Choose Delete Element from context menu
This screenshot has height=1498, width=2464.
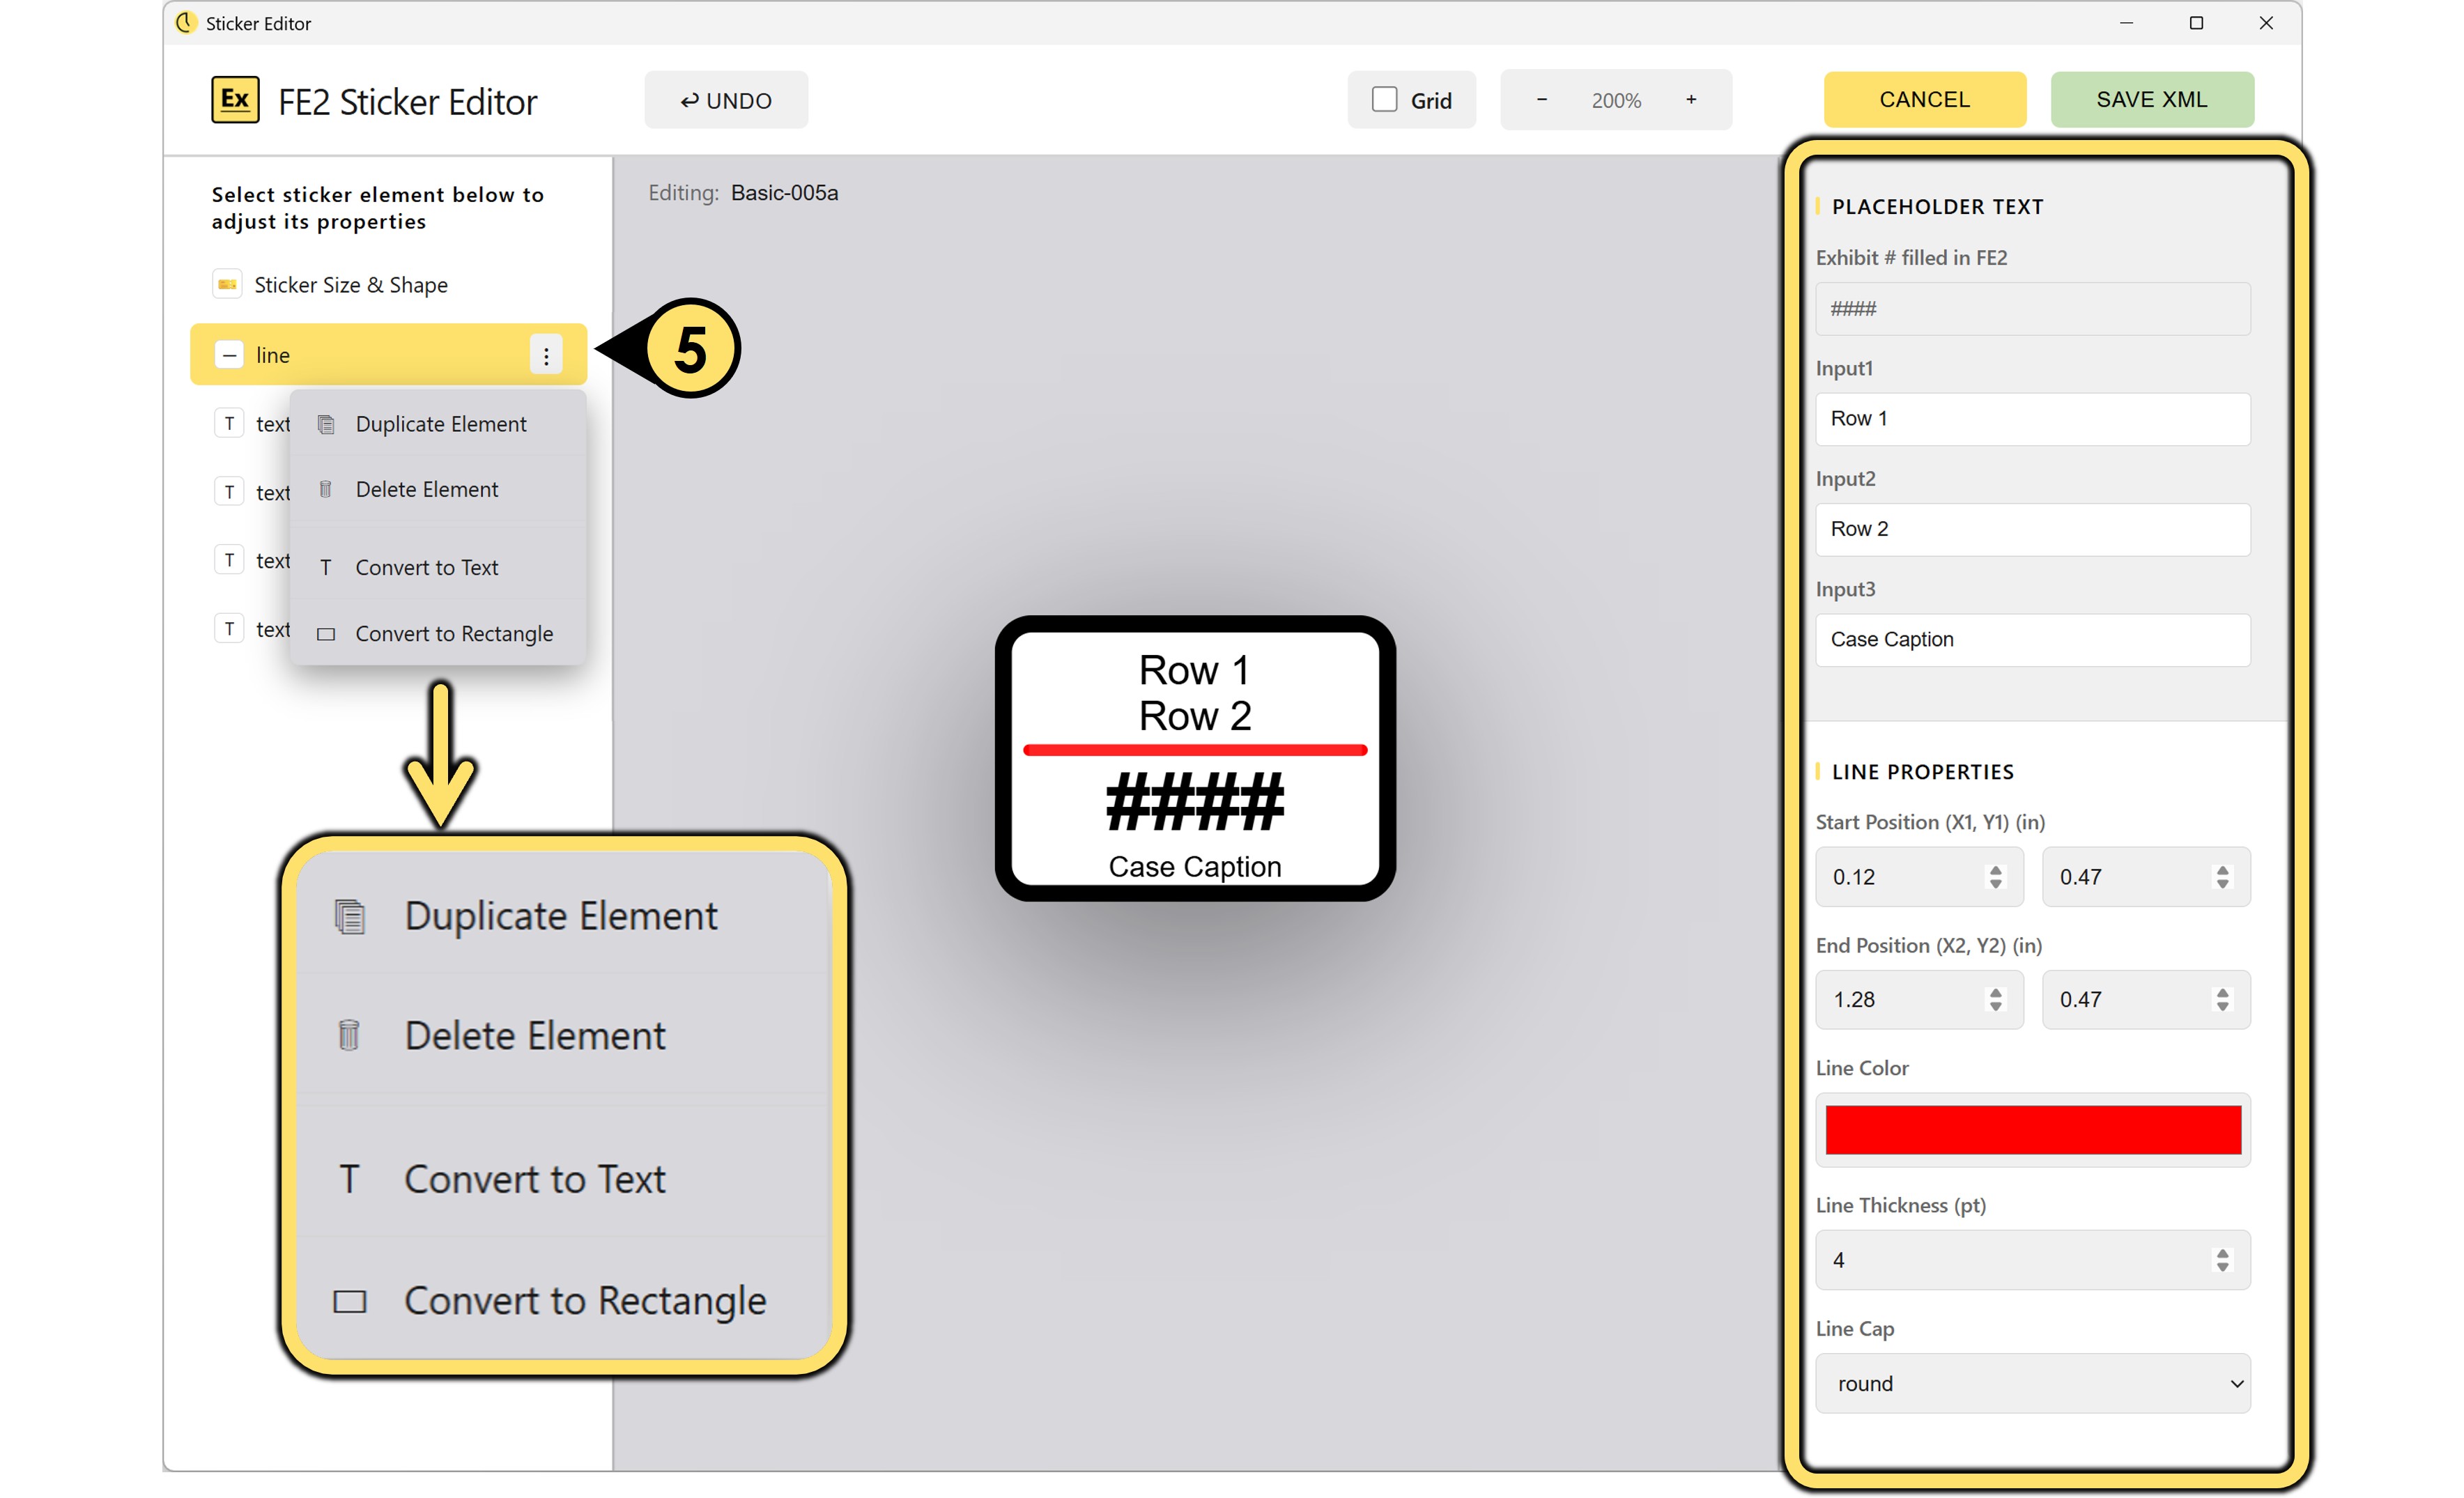click(427, 489)
